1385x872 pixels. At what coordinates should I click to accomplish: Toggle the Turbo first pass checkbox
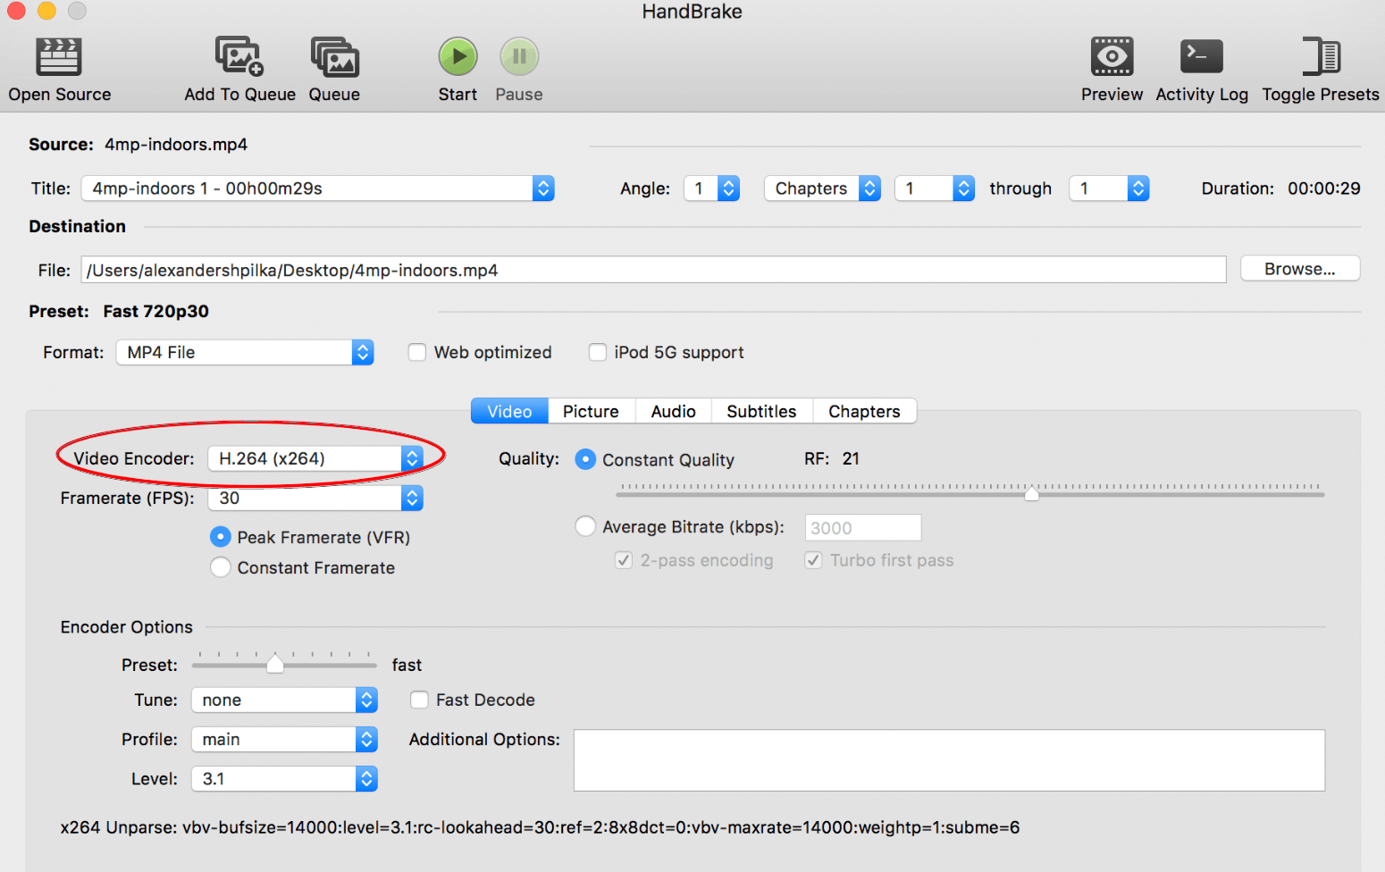pyautogui.click(x=813, y=560)
